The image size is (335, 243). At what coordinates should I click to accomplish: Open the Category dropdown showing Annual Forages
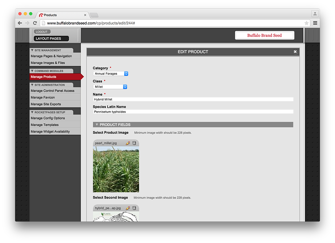point(111,74)
